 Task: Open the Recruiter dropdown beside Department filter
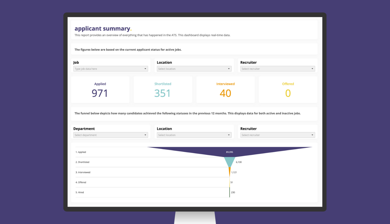[x=278, y=135]
